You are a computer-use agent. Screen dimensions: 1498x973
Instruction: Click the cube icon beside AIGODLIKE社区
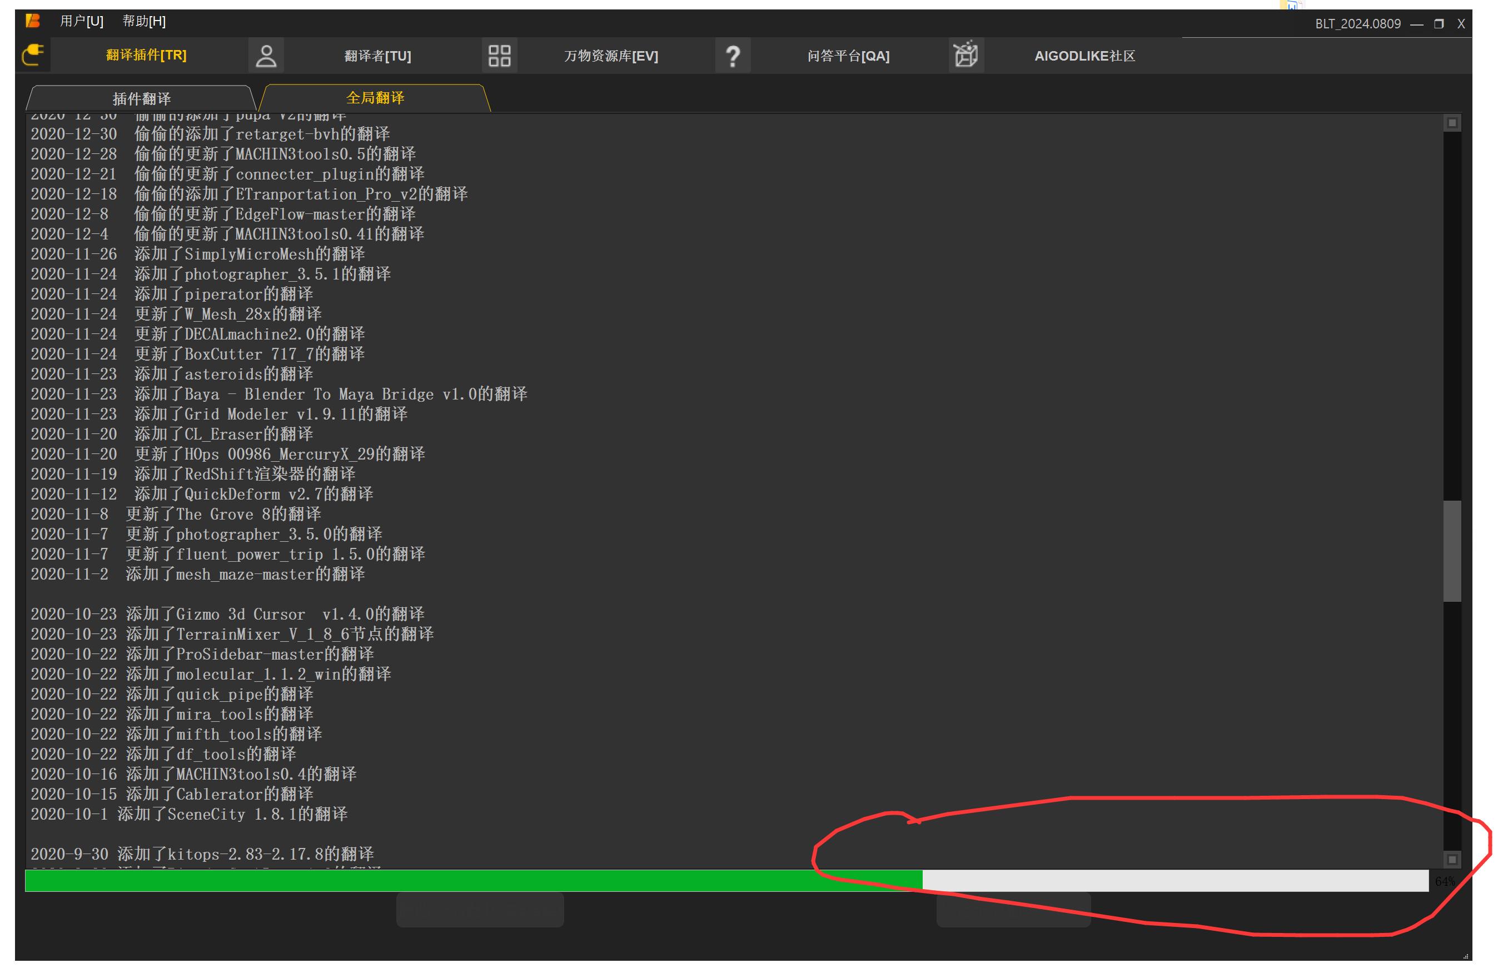(966, 56)
